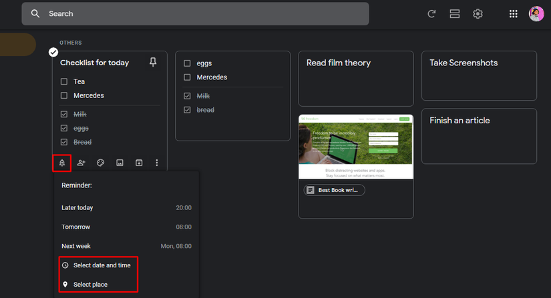This screenshot has width=551, height=298.
Task: Uncheck eggs in Checklist for today
Action: [64, 128]
